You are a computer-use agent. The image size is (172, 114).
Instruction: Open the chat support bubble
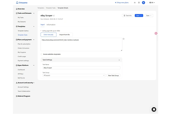click(x=154, y=109)
